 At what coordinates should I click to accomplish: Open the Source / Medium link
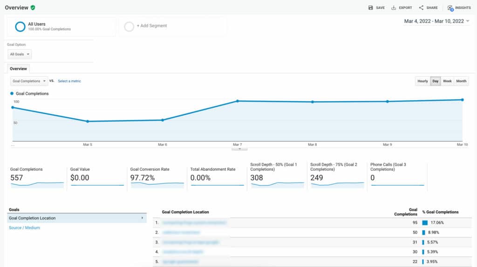(x=24, y=228)
